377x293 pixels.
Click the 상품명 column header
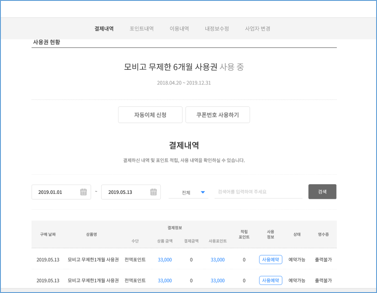[91, 234]
